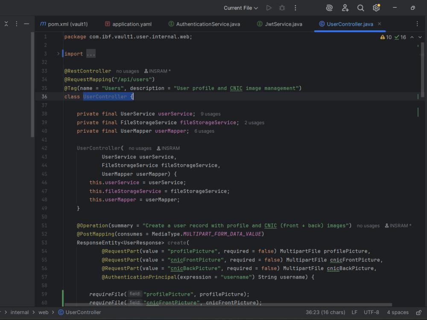Open editor tabs options with the vertical dots
This screenshot has width=427, height=320.
click(417, 24)
